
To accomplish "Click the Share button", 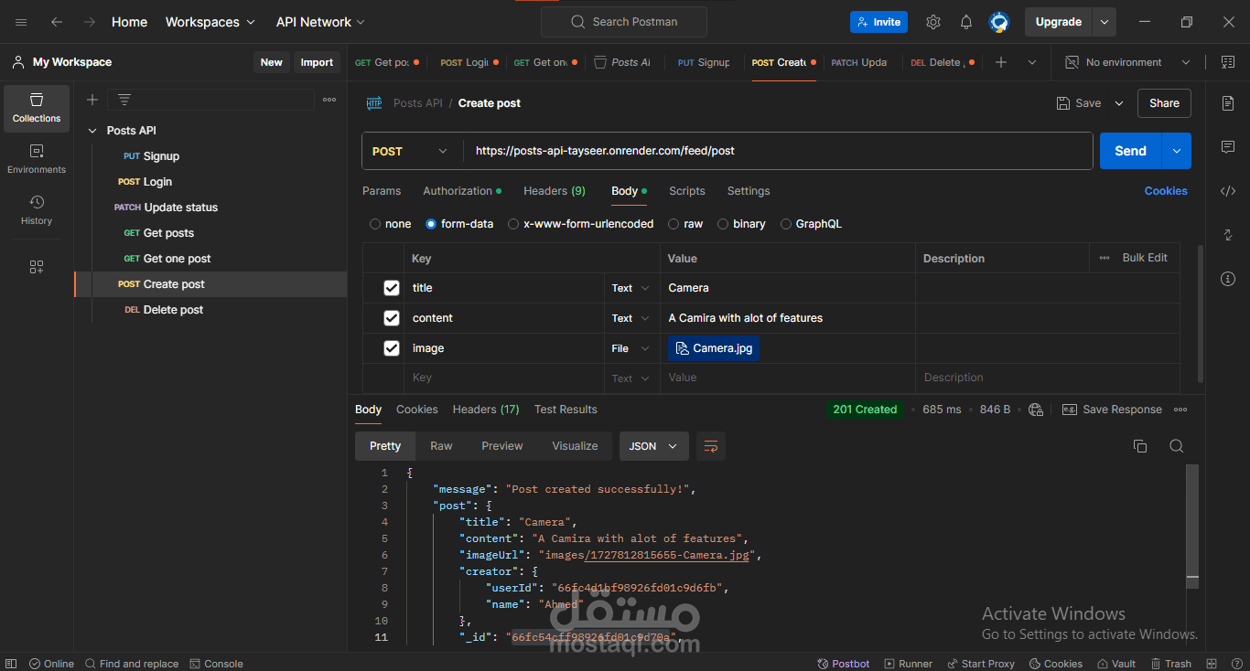I will (1164, 103).
